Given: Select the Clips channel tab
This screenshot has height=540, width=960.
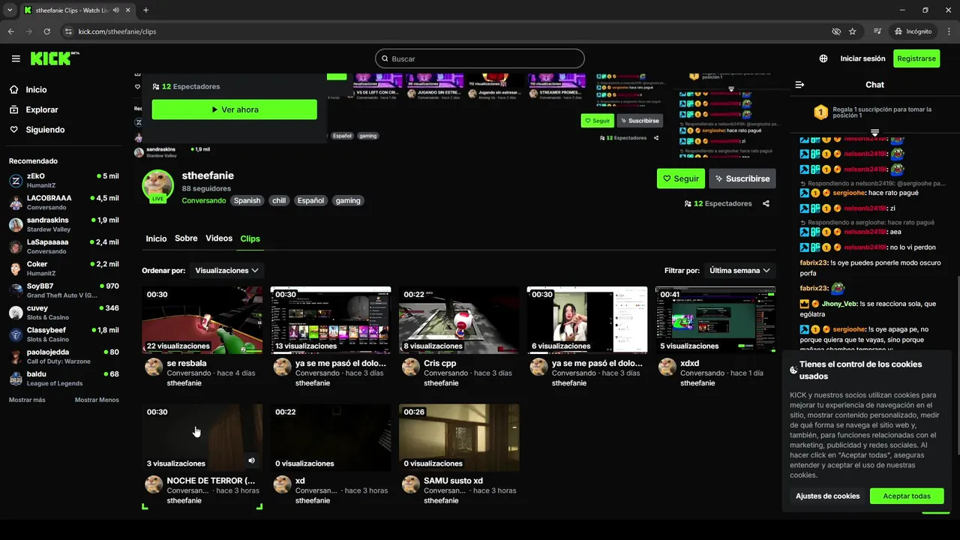Looking at the screenshot, I should tap(250, 238).
